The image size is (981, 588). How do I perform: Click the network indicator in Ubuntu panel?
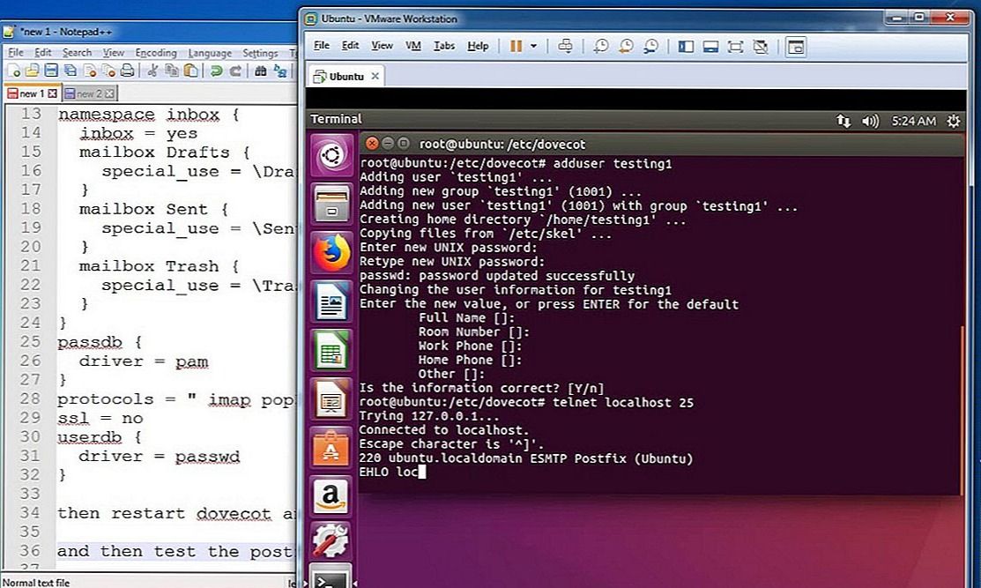844,121
